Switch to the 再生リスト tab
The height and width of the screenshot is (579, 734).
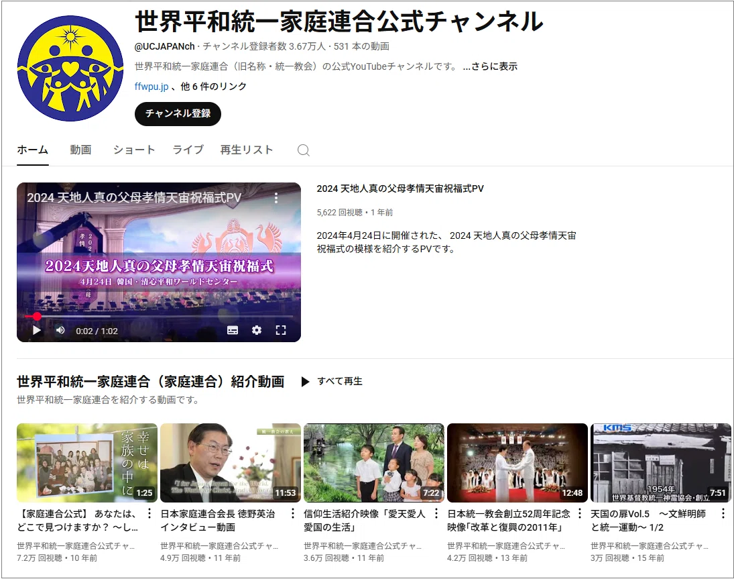[x=247, y=150]
